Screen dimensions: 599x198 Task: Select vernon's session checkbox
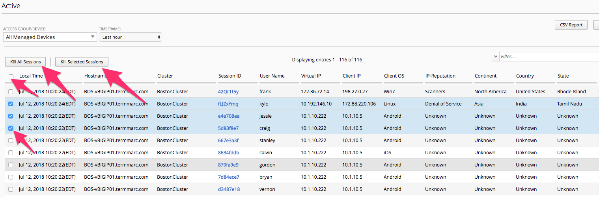coord(11,189)
